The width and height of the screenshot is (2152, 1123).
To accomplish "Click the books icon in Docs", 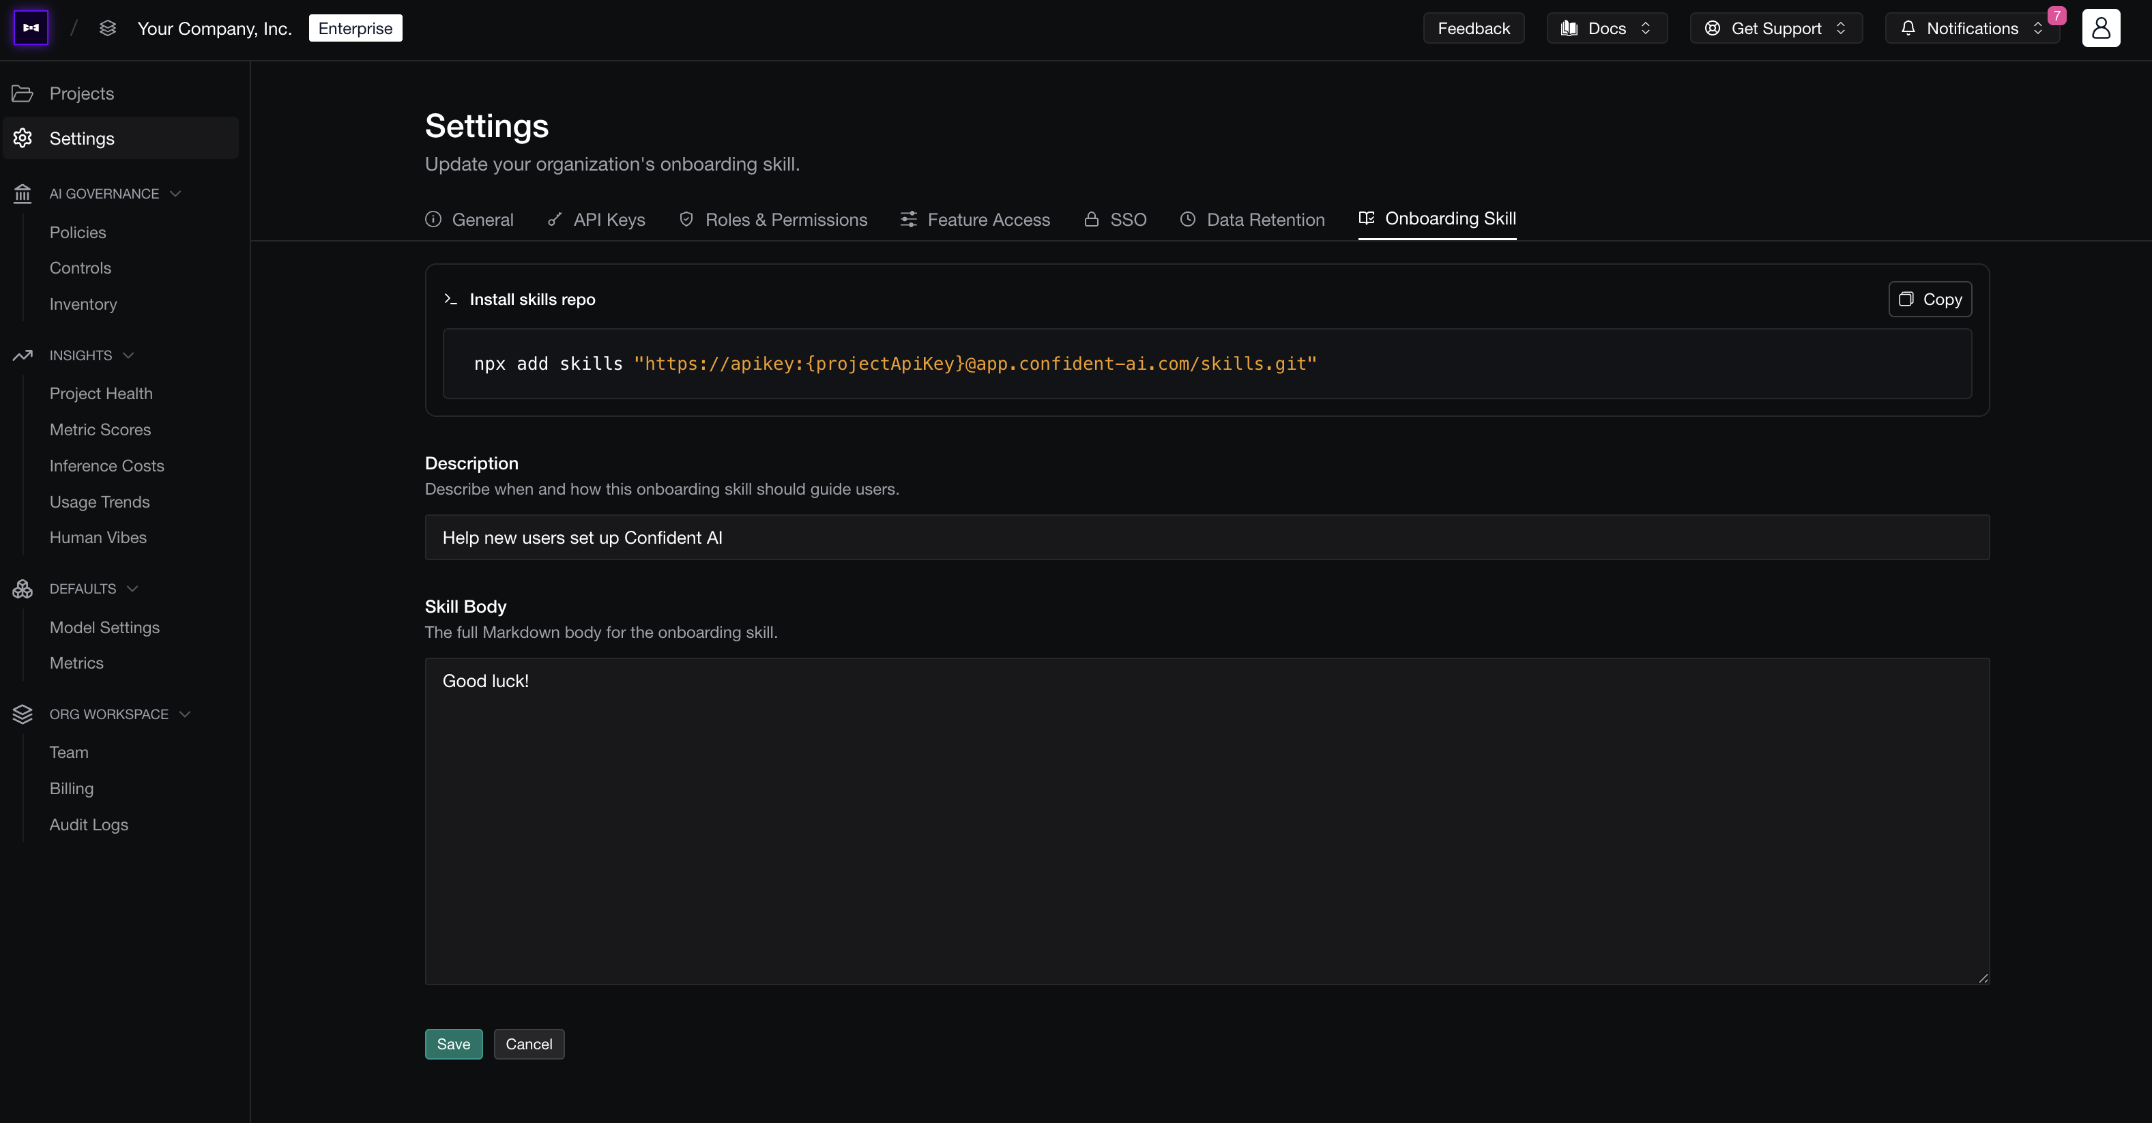I will click(1570, 29).
